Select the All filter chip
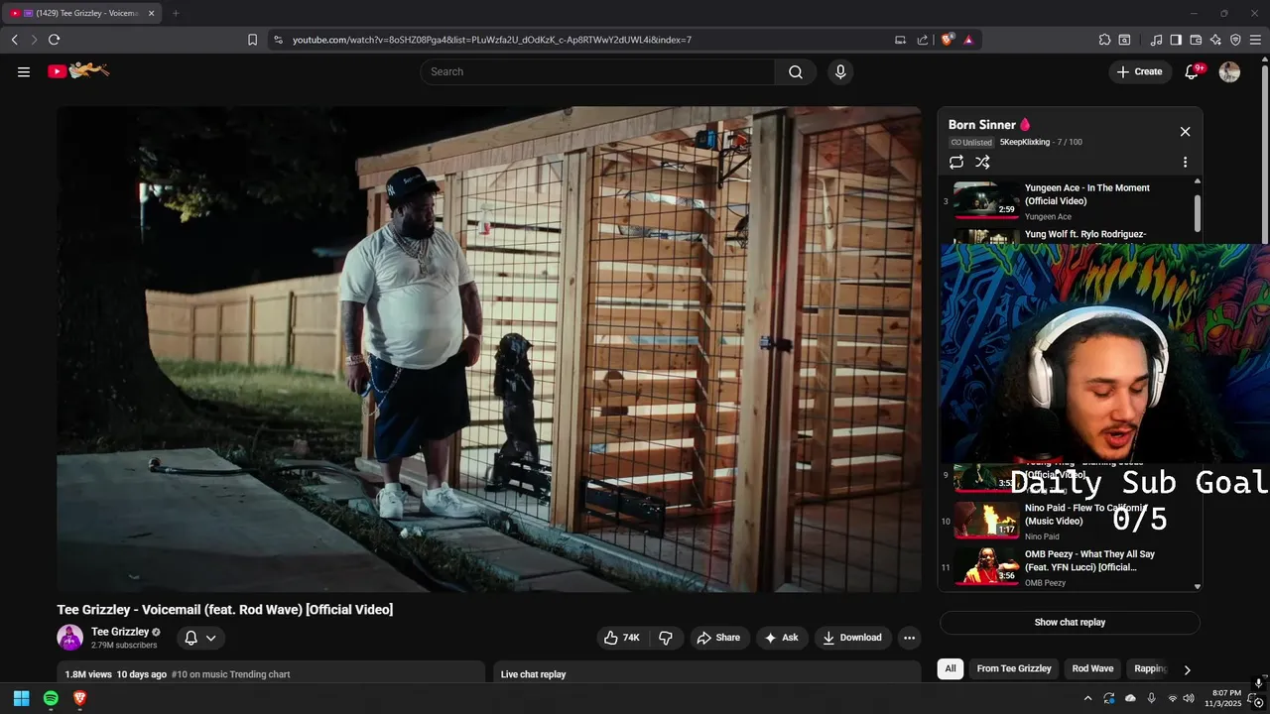Viewport: 1270px width, 714px height. click(x=951, y=668)
